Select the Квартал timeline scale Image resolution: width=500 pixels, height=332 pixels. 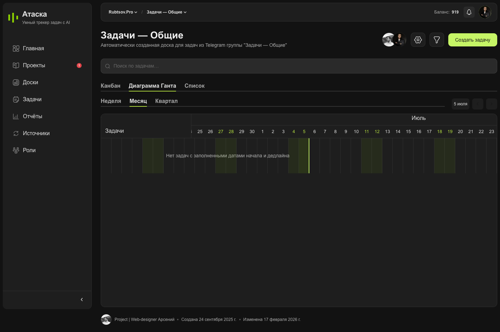click(166, 101)
